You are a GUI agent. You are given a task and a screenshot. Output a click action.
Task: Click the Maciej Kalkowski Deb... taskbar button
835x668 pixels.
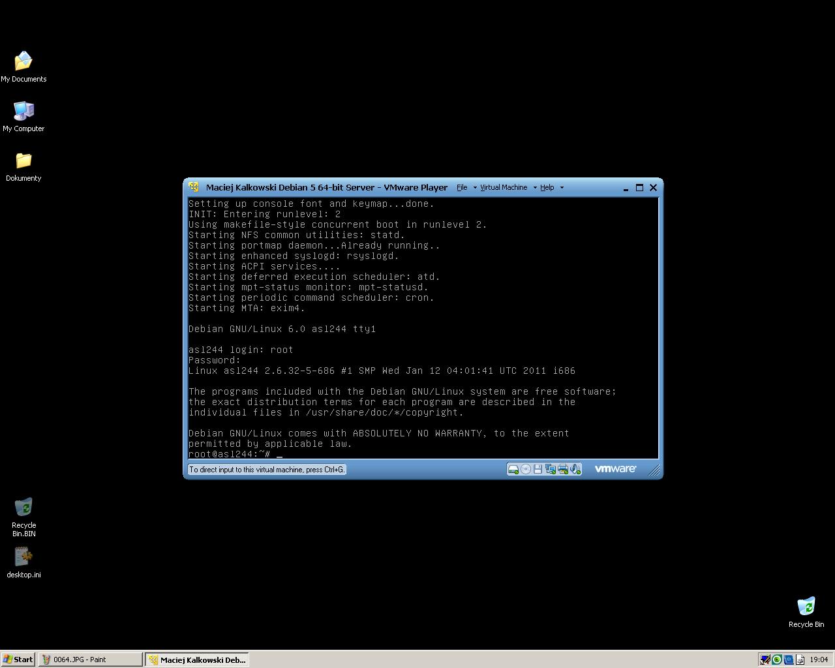(x=197, y=660)
